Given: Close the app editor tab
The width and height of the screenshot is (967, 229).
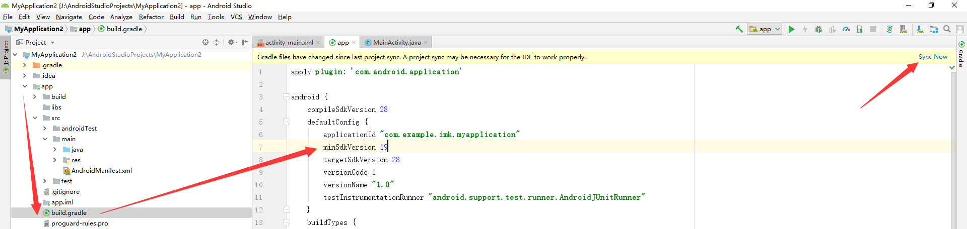Looking at the screenshot, I should pos(354,43).
